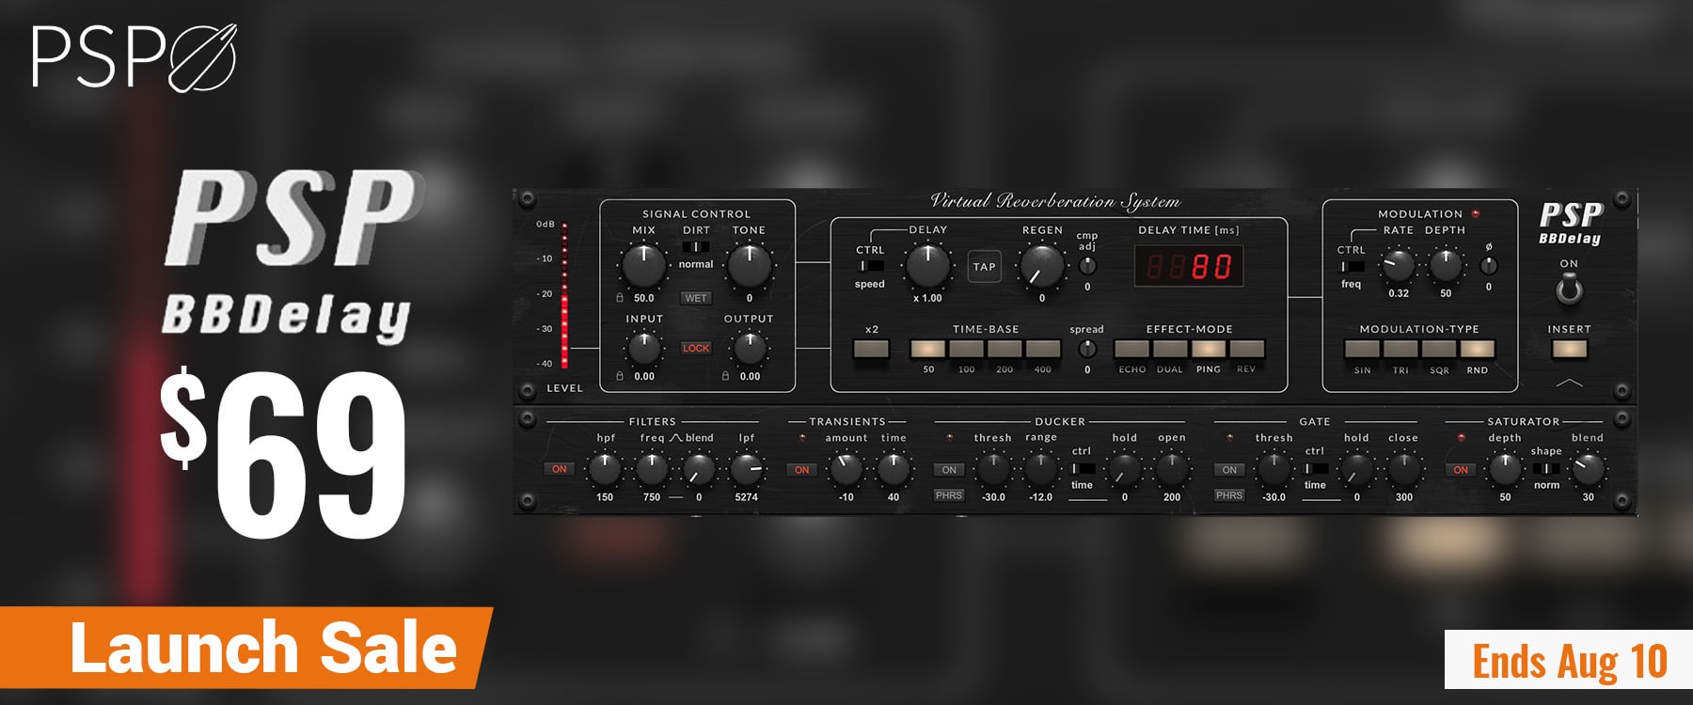Click the PSP logo in the top-left corner
This screenshot has width=1693, height=705.
(x=134, y=56)
